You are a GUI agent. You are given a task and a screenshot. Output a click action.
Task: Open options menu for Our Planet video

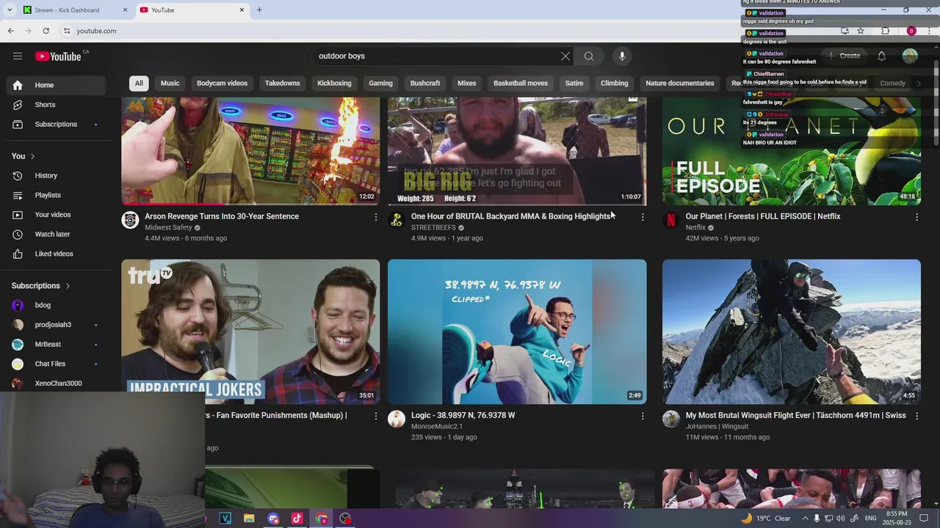916,217
